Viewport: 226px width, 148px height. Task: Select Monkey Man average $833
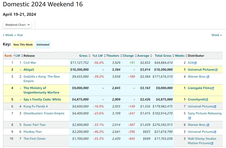click(147, 132)
